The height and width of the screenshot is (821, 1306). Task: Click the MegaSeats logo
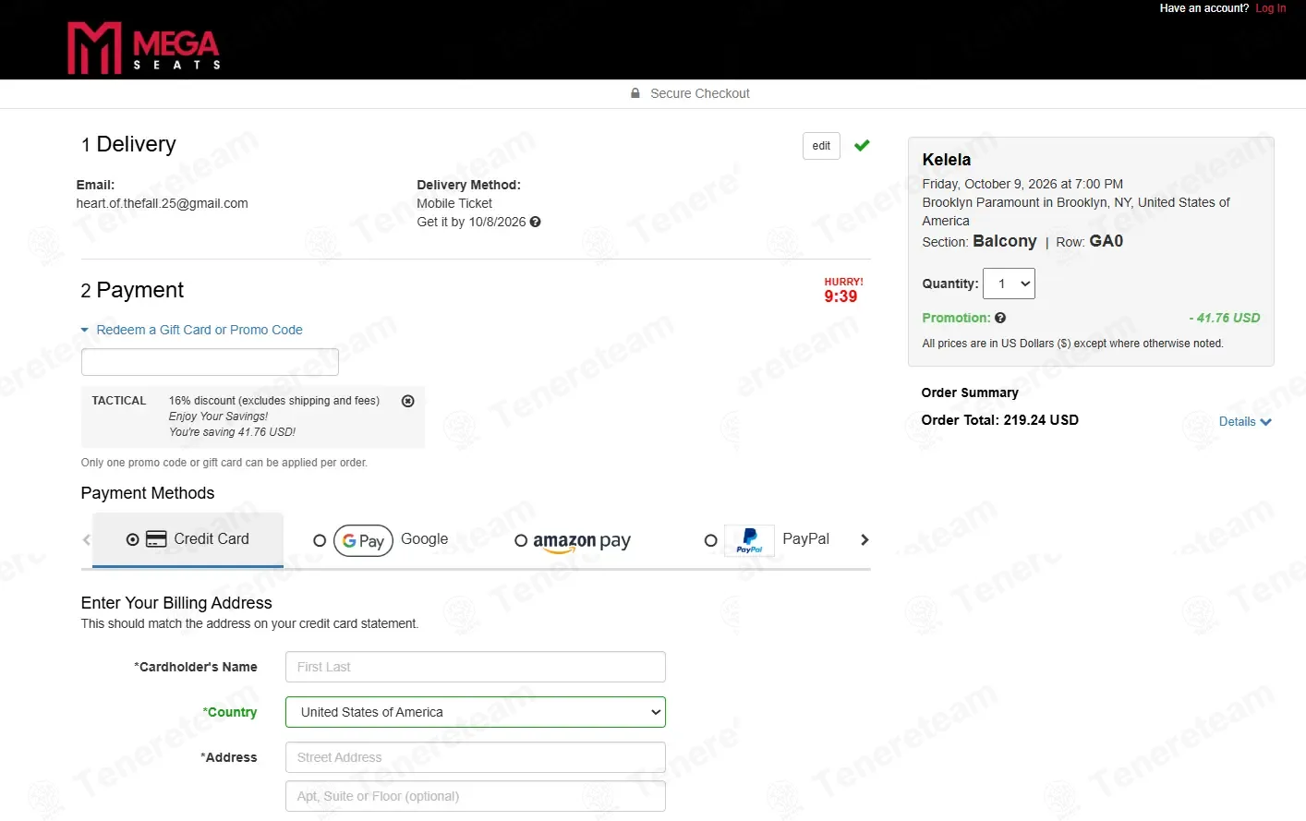144,48
